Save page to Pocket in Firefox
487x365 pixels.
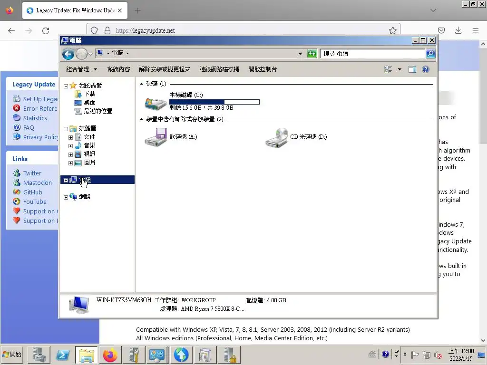click(441, 30)
